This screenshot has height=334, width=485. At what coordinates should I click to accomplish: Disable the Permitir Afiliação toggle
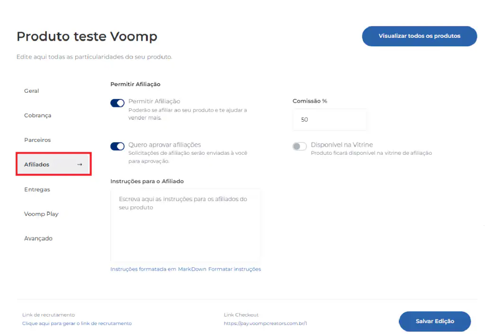[x=117, y=103]
